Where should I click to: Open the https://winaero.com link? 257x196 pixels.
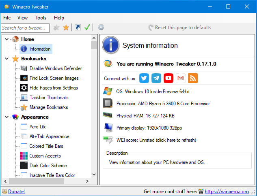coord(227,192)
